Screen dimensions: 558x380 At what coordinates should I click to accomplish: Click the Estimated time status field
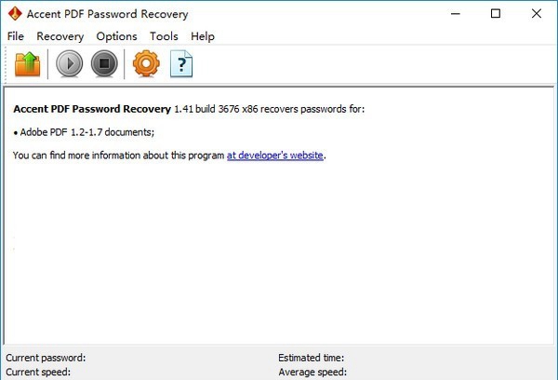(x=311, y=358)
